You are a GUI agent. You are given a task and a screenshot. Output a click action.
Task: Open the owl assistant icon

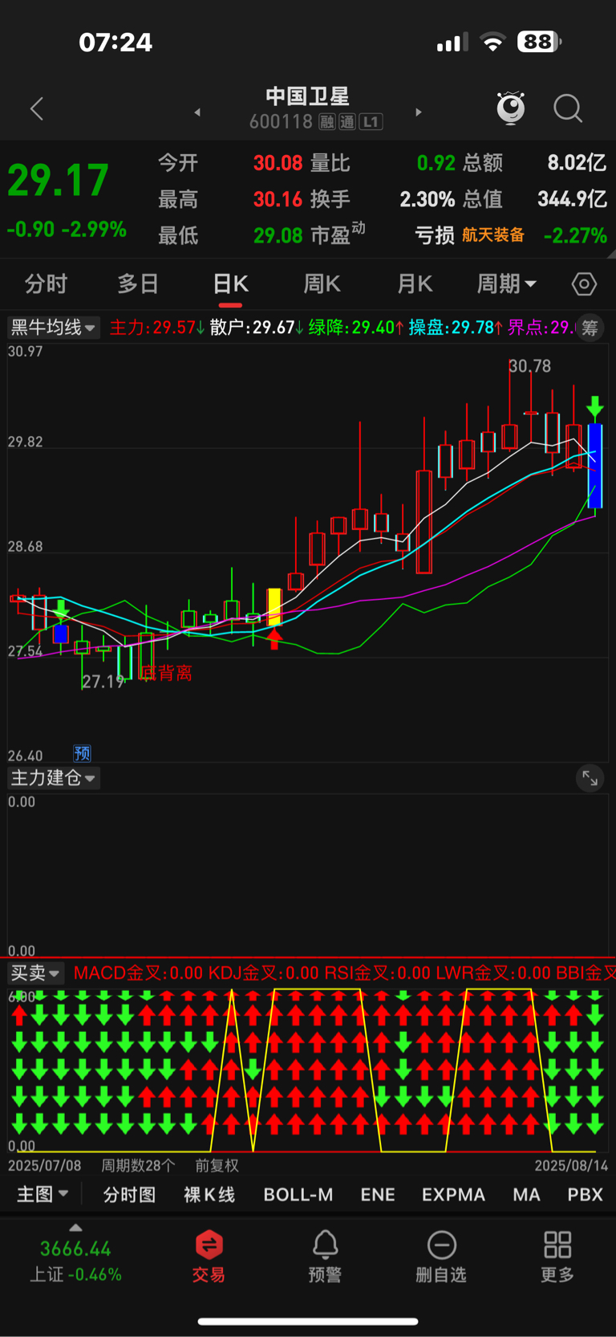(x=511, y=108)
